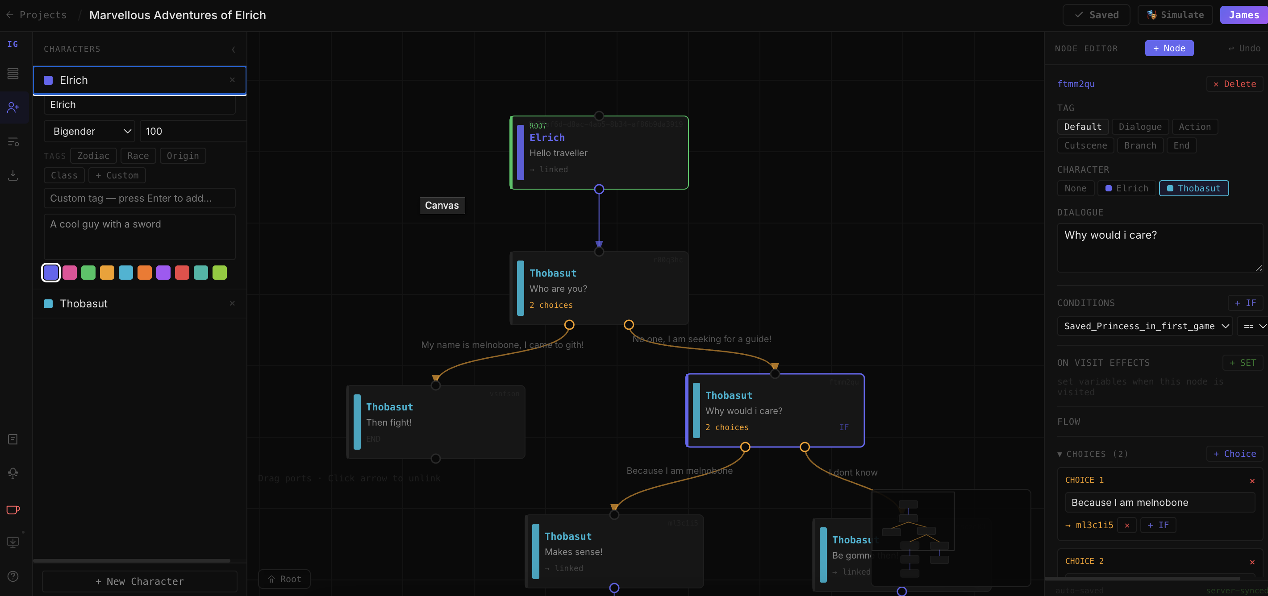Select the add-character icon in the left sidebar
The width and height of the screenshot is (1268, 596).
[13, 107]
